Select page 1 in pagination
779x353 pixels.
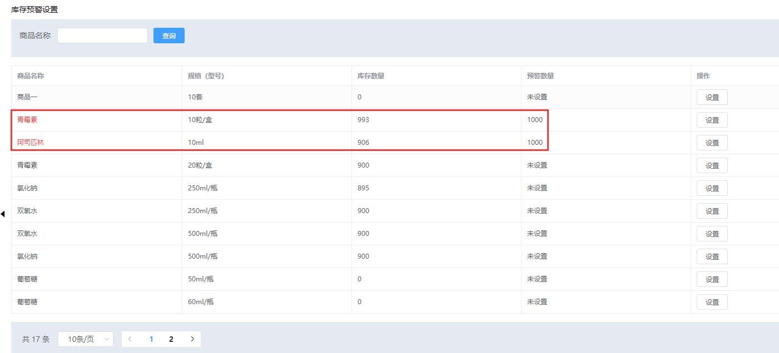click(151, 339)
